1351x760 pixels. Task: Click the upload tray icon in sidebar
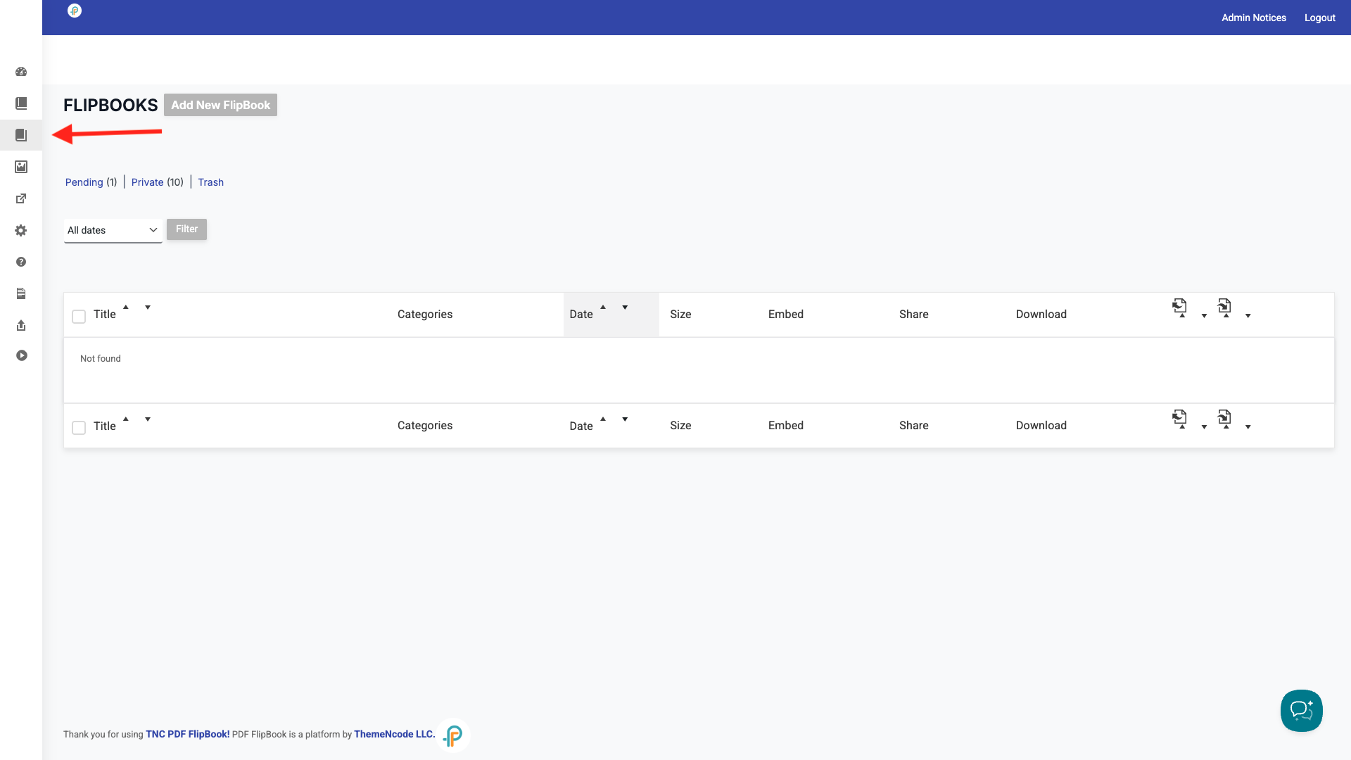point(21,325)
